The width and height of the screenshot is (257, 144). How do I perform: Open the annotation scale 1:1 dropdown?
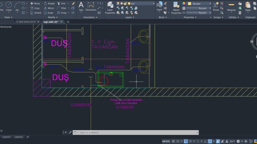[232, 141]
